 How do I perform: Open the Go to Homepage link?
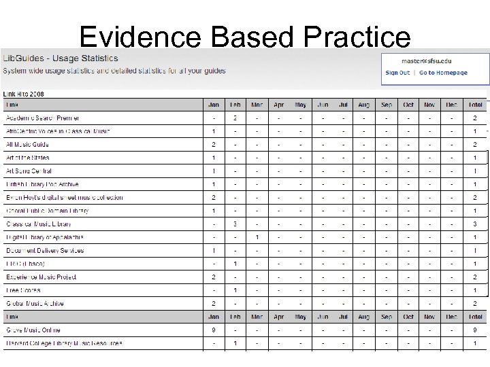(x=443, y=73)
